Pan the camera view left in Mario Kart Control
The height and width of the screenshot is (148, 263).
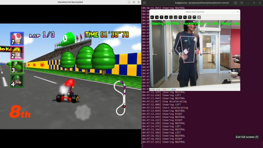152,17
